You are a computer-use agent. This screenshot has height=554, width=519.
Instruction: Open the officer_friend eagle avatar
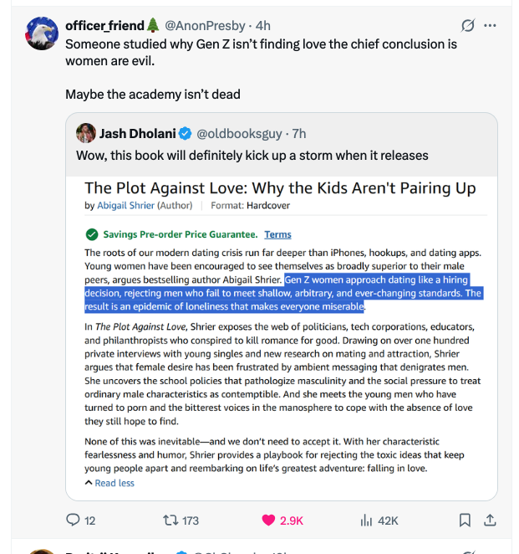tap(42, 33)
